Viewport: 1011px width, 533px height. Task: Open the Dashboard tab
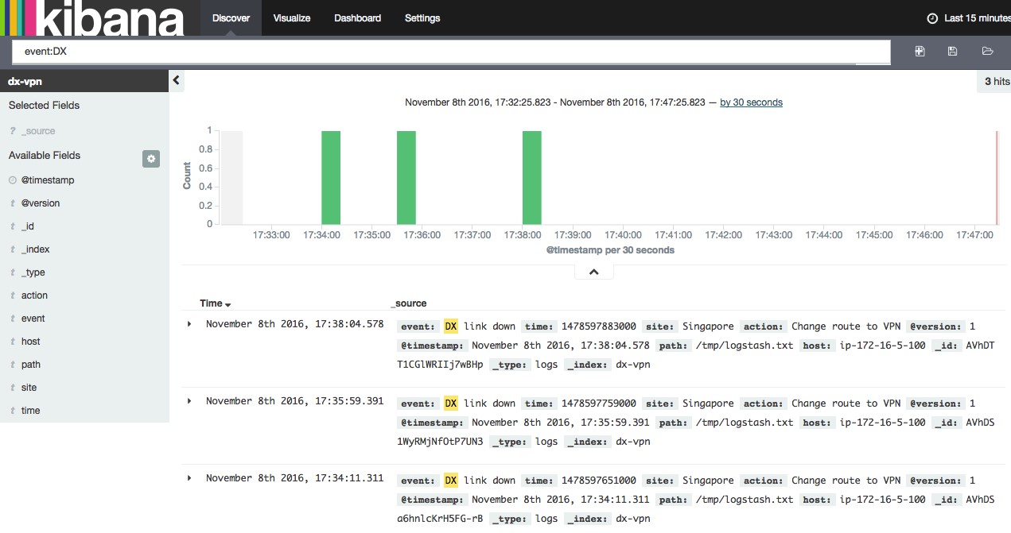click(357, 18)
